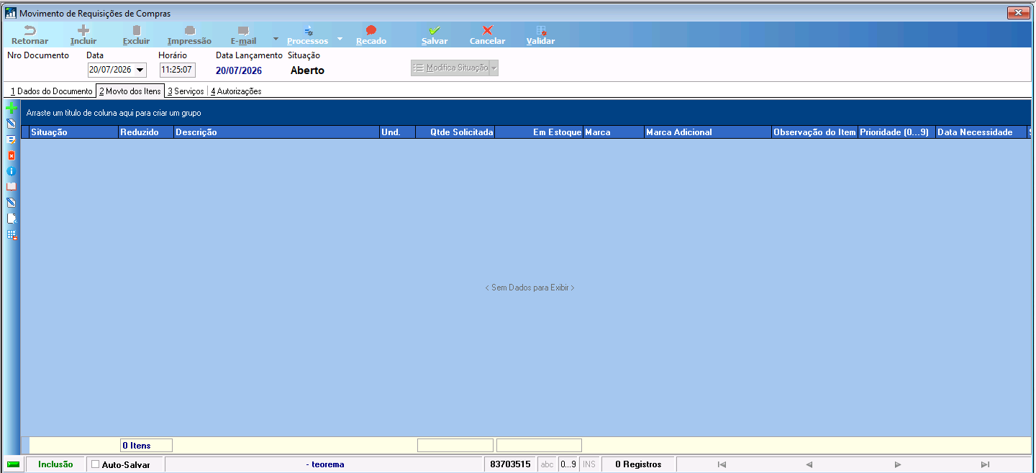The image size is (1036, 473).
Task: Save the requisition with Salvar
Action: point(435,35)
